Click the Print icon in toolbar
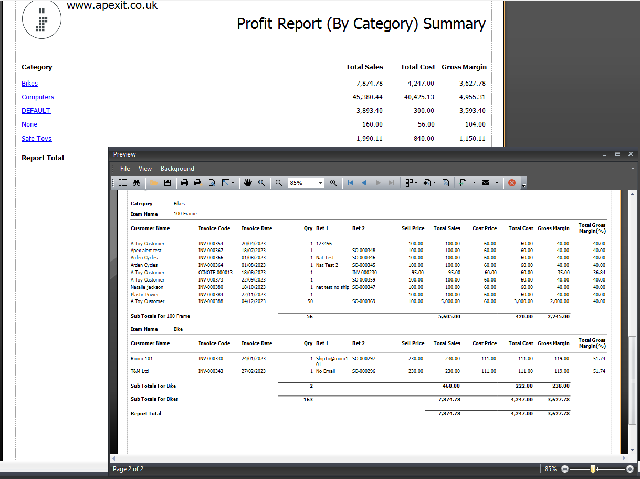Screen dimensions: 640x479 tap(185, 183)
